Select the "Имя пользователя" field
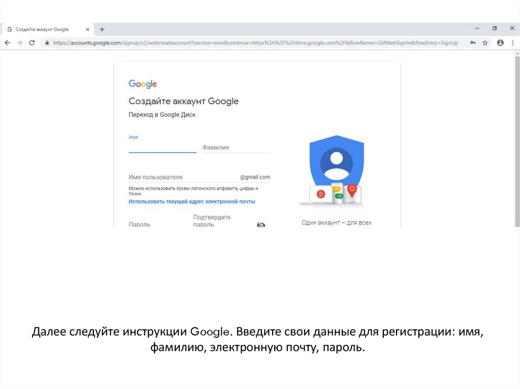This screenshot has height=389, width=520. 183,178
